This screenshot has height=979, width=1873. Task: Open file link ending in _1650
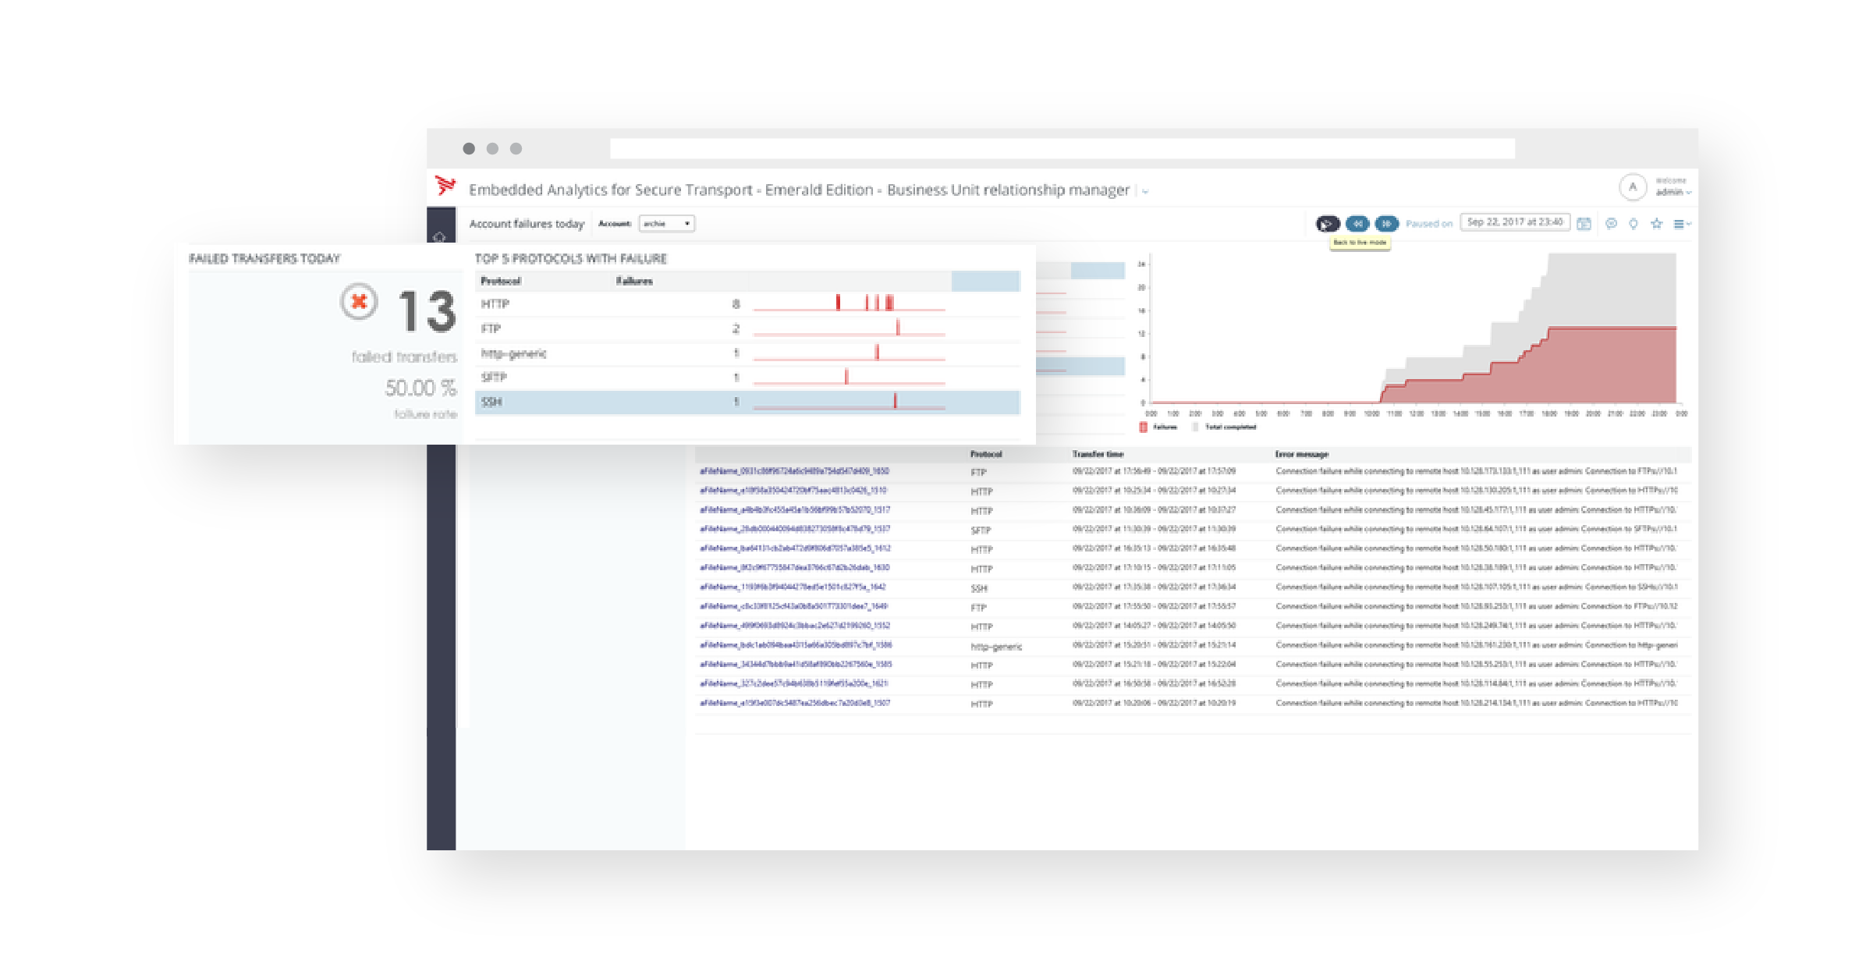coord(794,471)
